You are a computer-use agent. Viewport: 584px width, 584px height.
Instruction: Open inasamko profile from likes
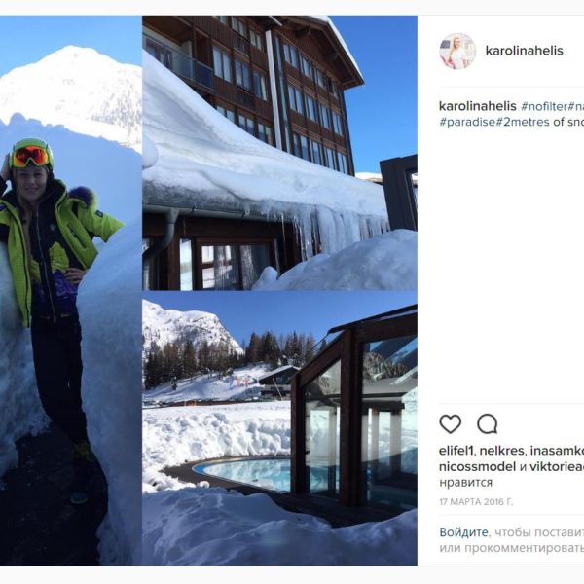pyautogui.click(x=557, y=451)
